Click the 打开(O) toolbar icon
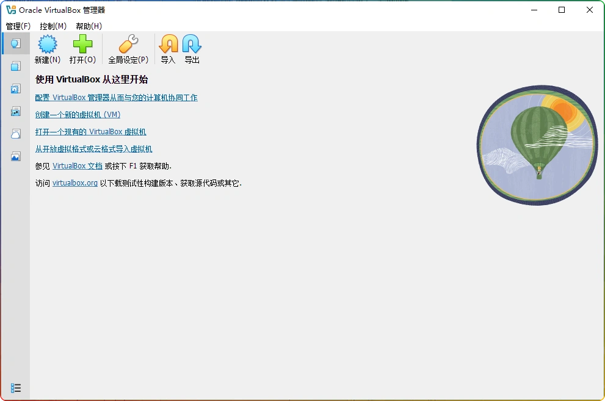The height and width of the screenshot is (401, 605). 82,48
